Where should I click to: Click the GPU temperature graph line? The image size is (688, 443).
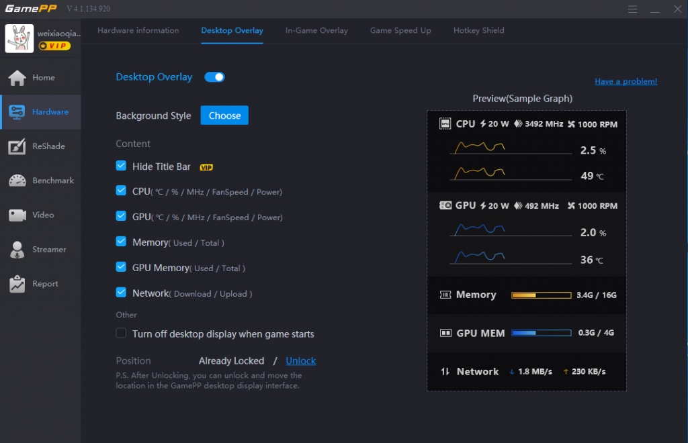pyautogui.click(x=511, y=257)
